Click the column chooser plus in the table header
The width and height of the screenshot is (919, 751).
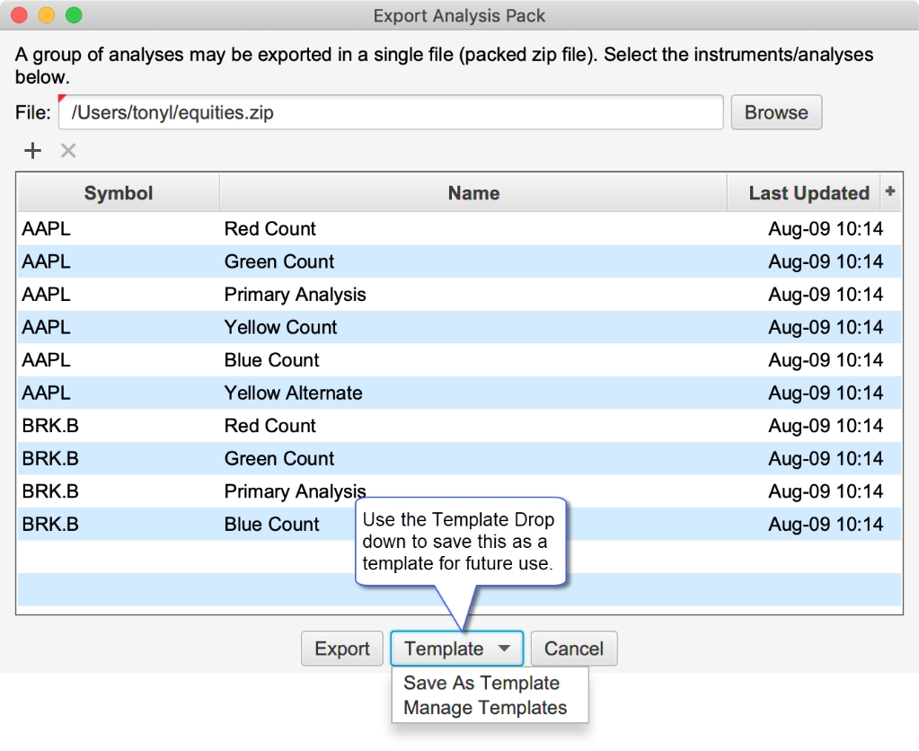[x=890, y=191]
